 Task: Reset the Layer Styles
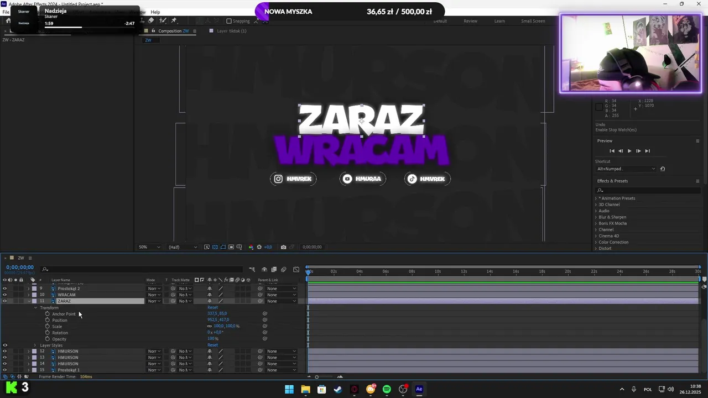coord(212,345)
